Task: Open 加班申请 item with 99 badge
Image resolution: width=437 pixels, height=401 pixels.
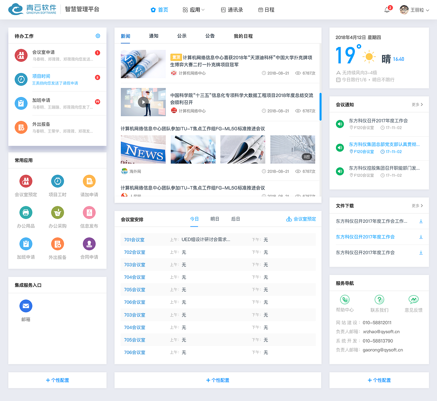Action: (57, 103)
